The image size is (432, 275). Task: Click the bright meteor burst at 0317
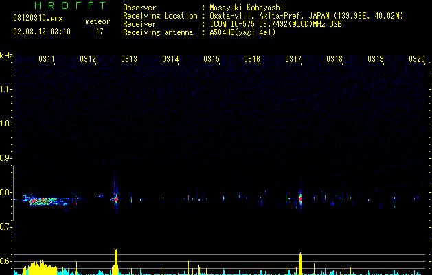click(300, 199)
